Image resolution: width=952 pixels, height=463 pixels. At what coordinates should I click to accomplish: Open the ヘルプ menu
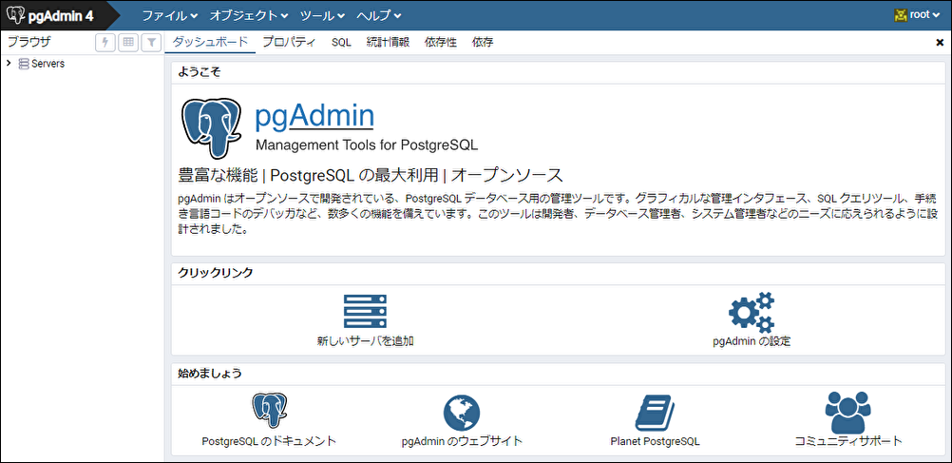click(379, 15)
